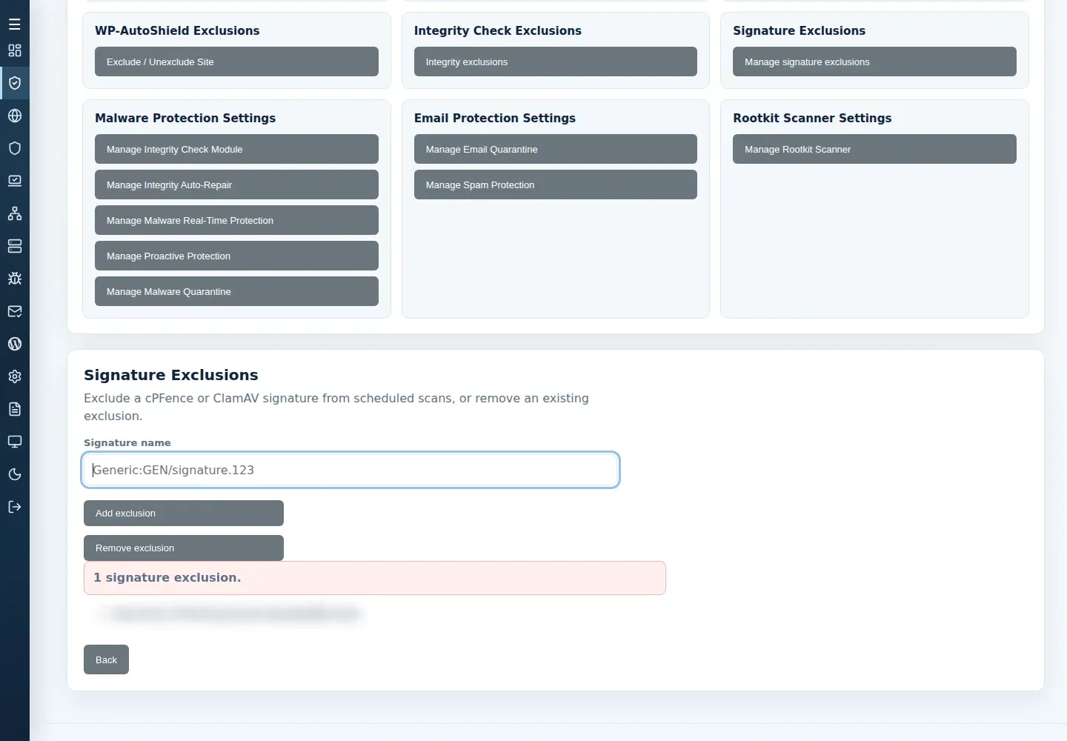Toggle the hamburger menu in the sidebar
Screen dimensions: 1067x741
click(15, 24)
